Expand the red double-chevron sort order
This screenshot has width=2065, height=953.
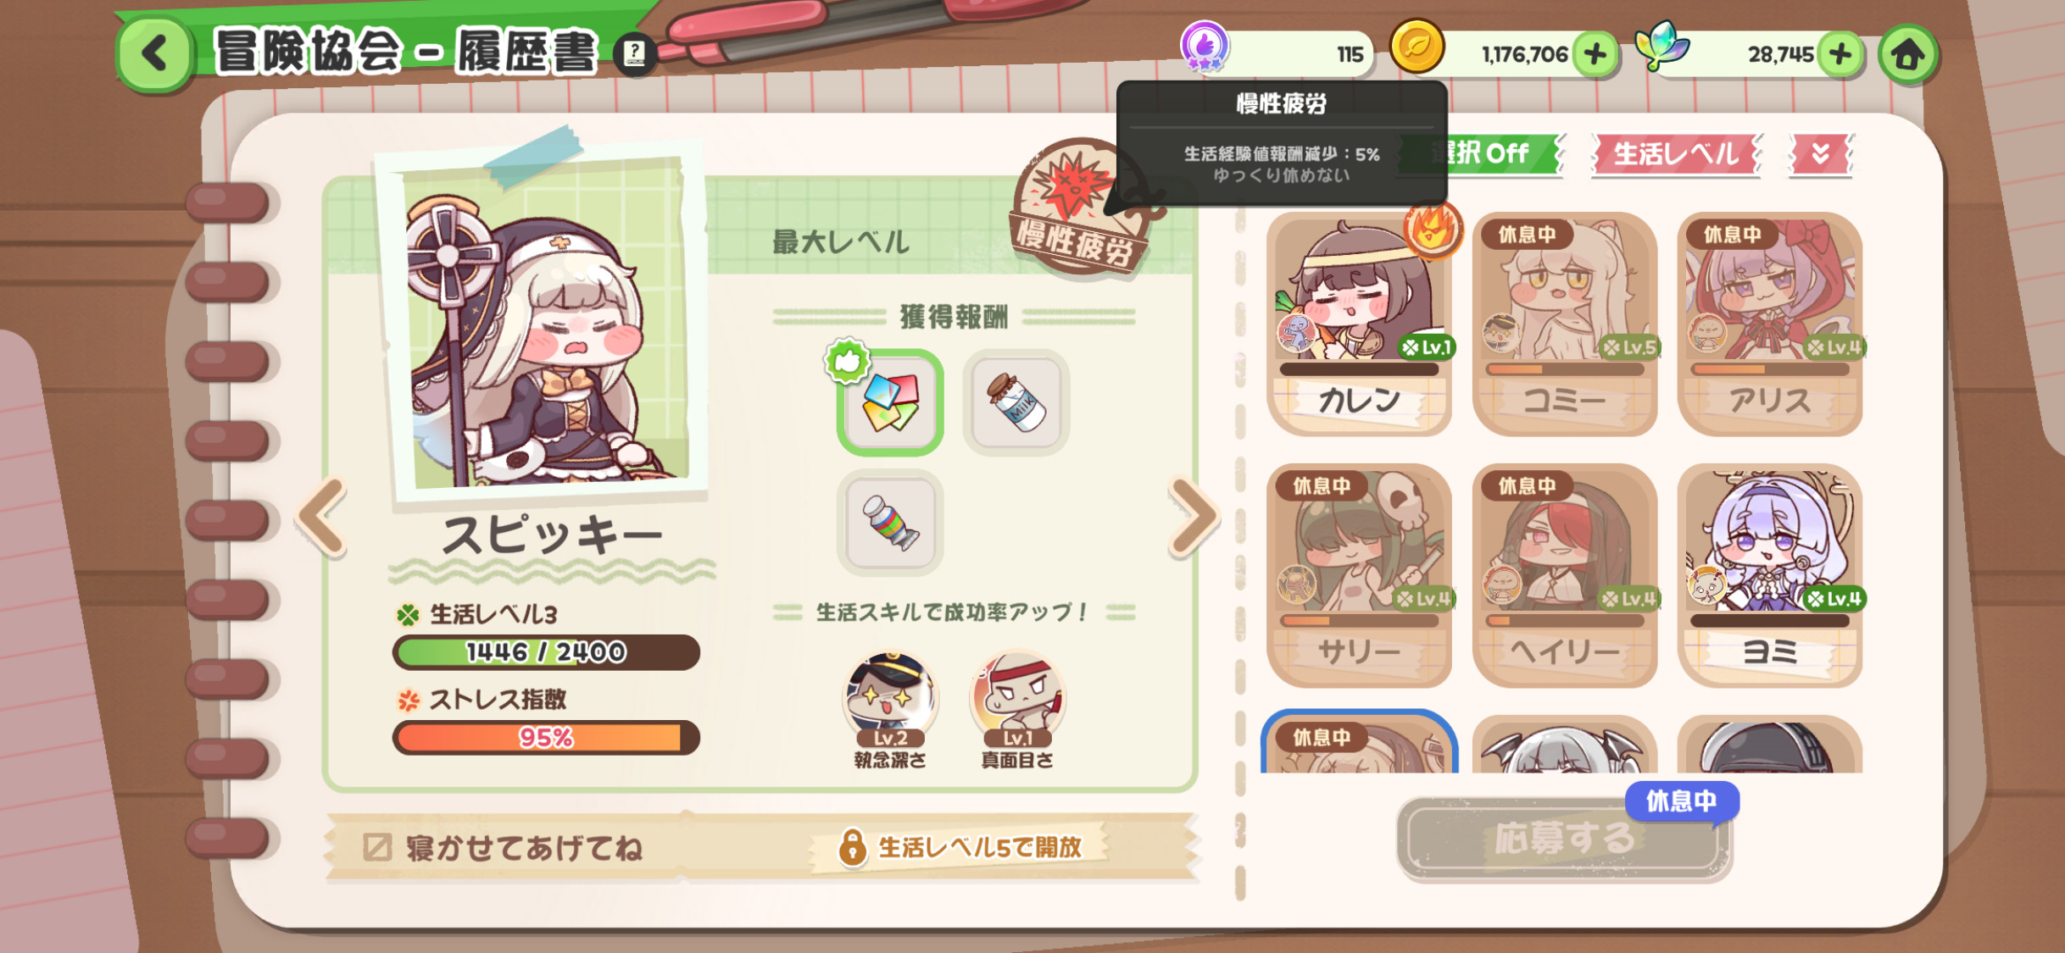1820,154
